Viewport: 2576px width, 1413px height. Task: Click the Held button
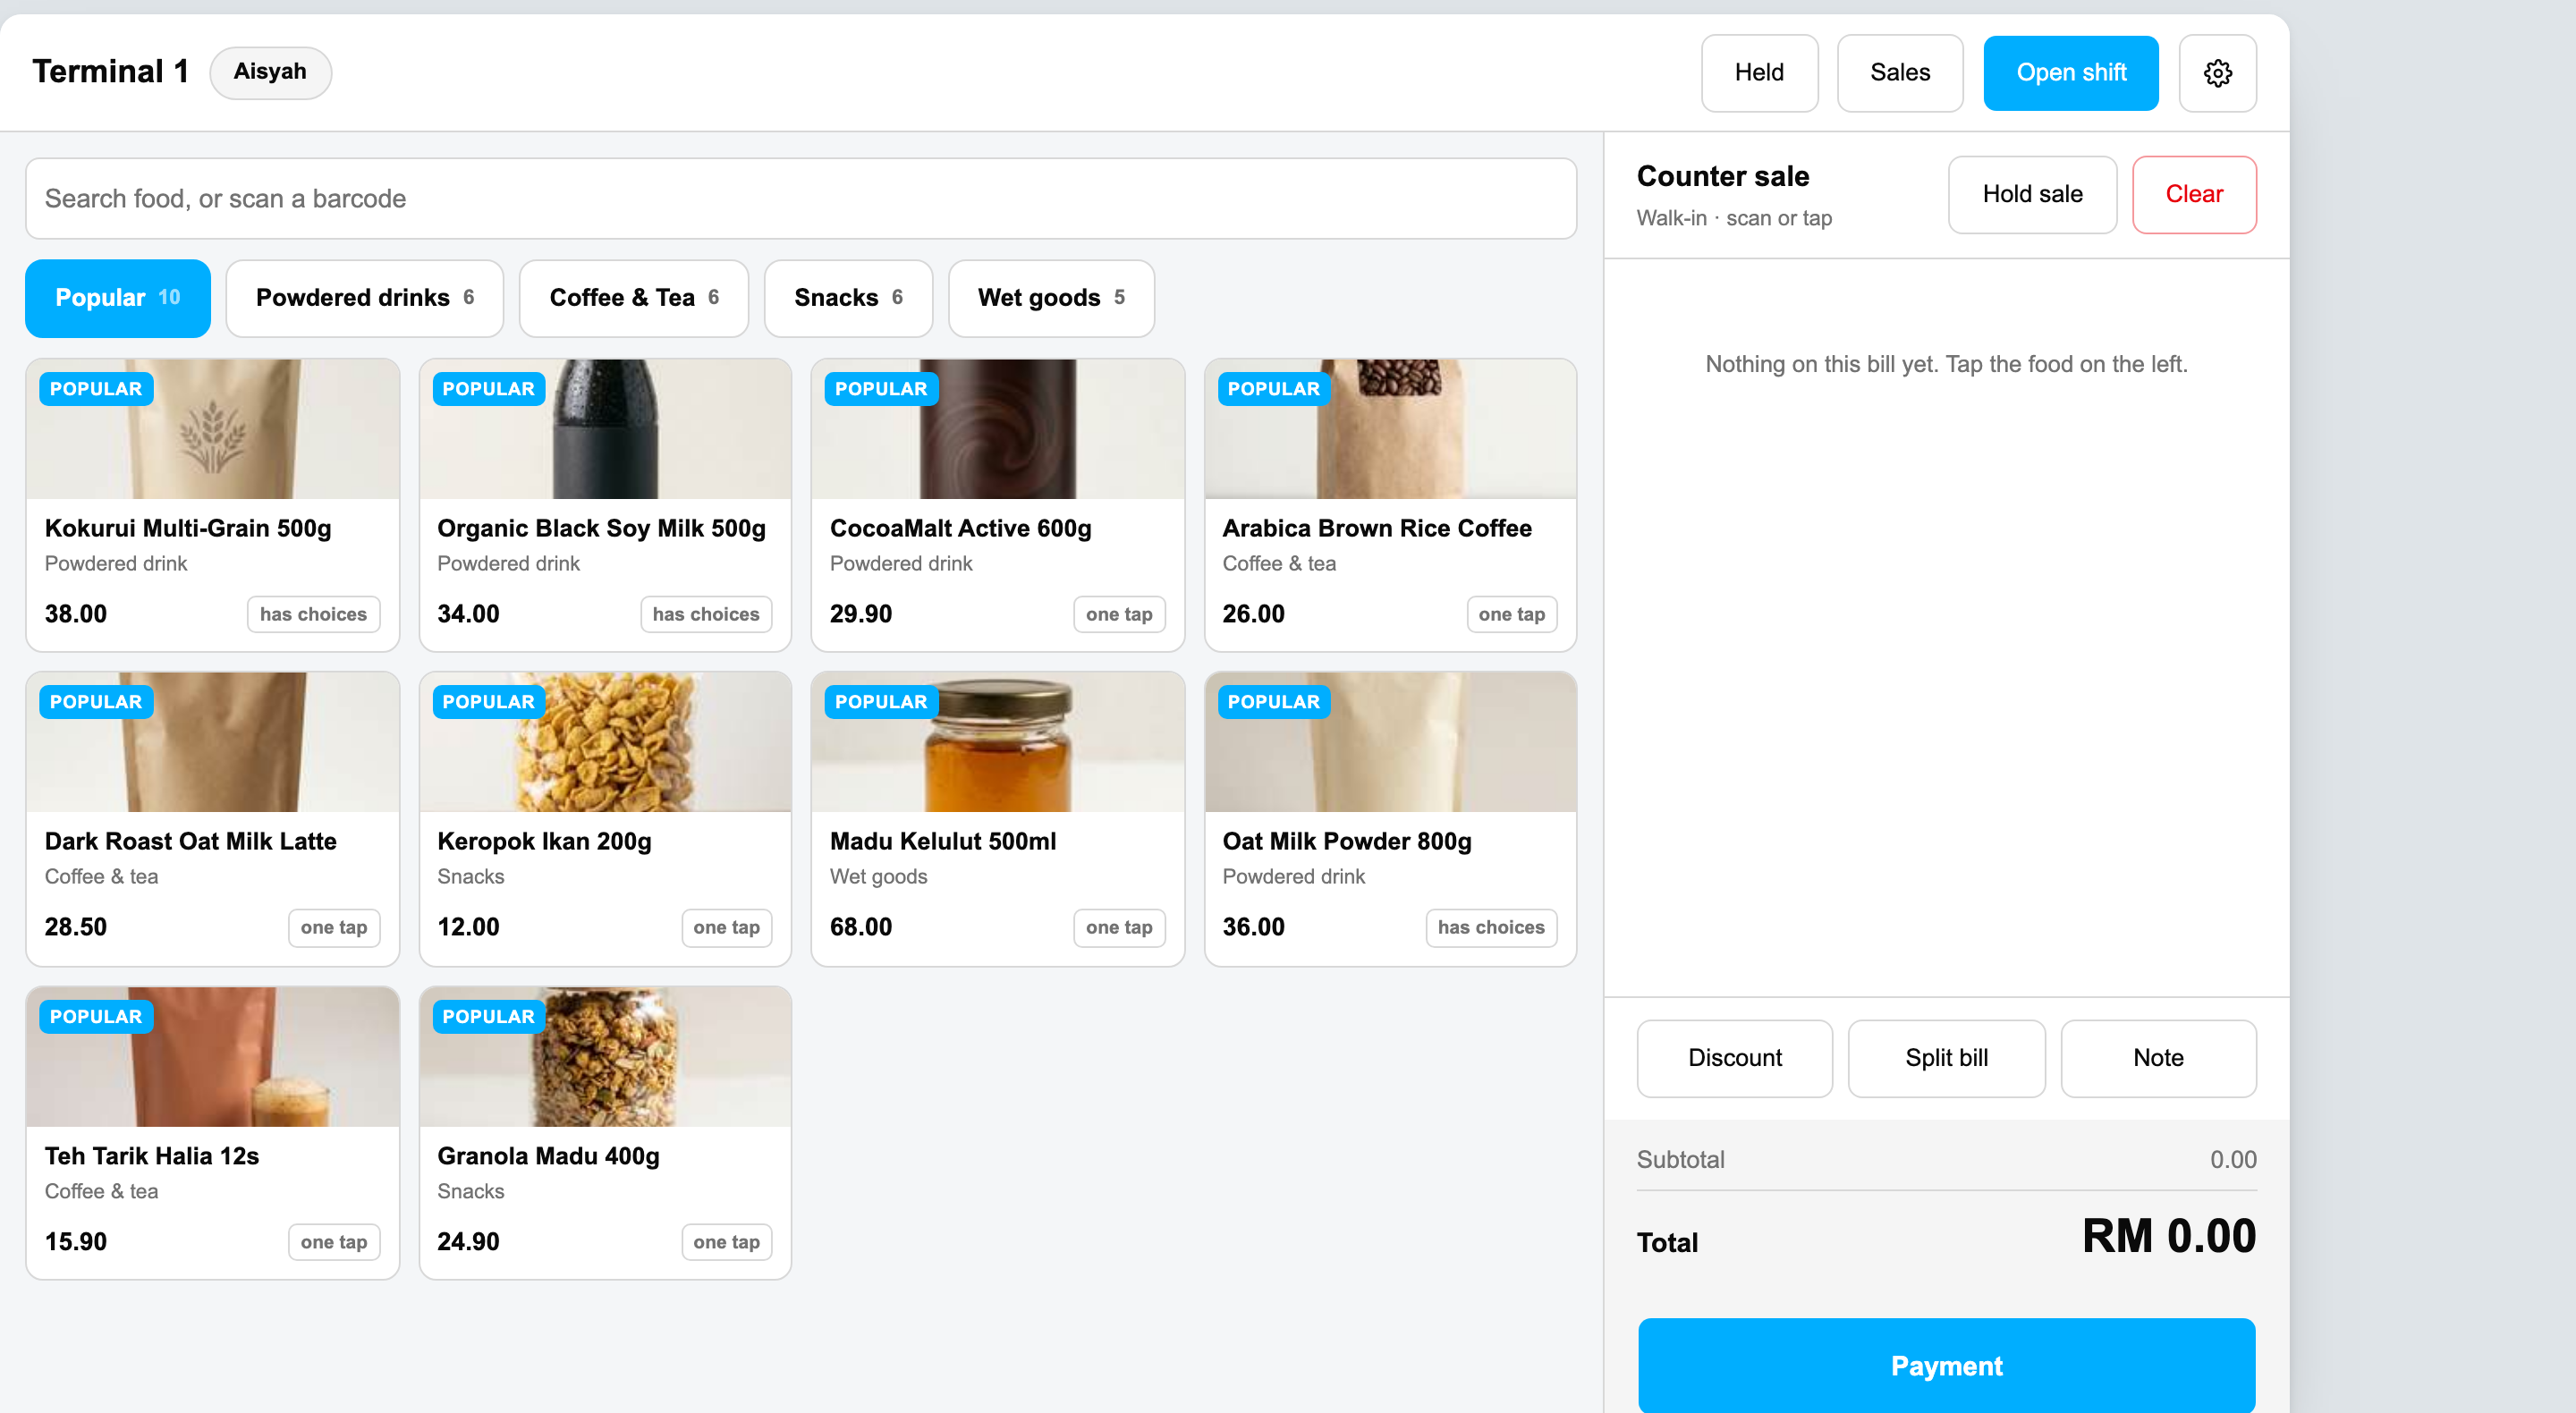(x=1759, y=73)
